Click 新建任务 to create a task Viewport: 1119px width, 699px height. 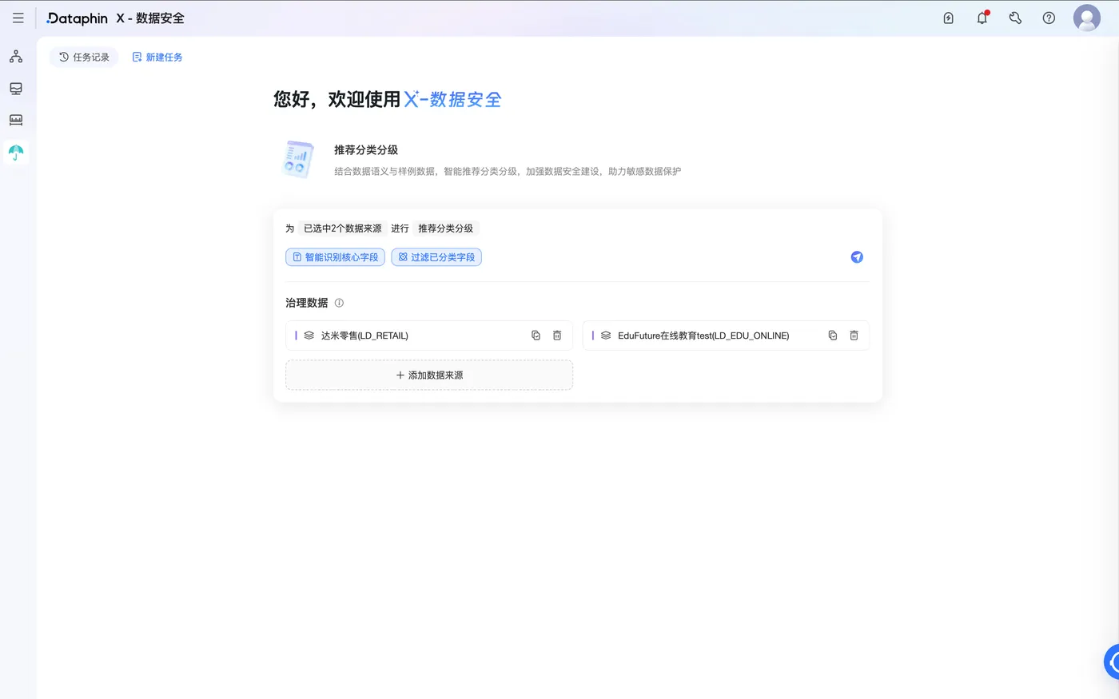[x=157, y=57]
